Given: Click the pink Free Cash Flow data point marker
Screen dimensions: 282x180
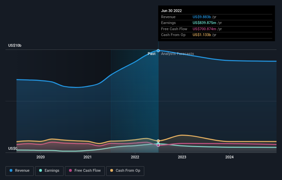Looking at the screenshot, I should point(158,145).
